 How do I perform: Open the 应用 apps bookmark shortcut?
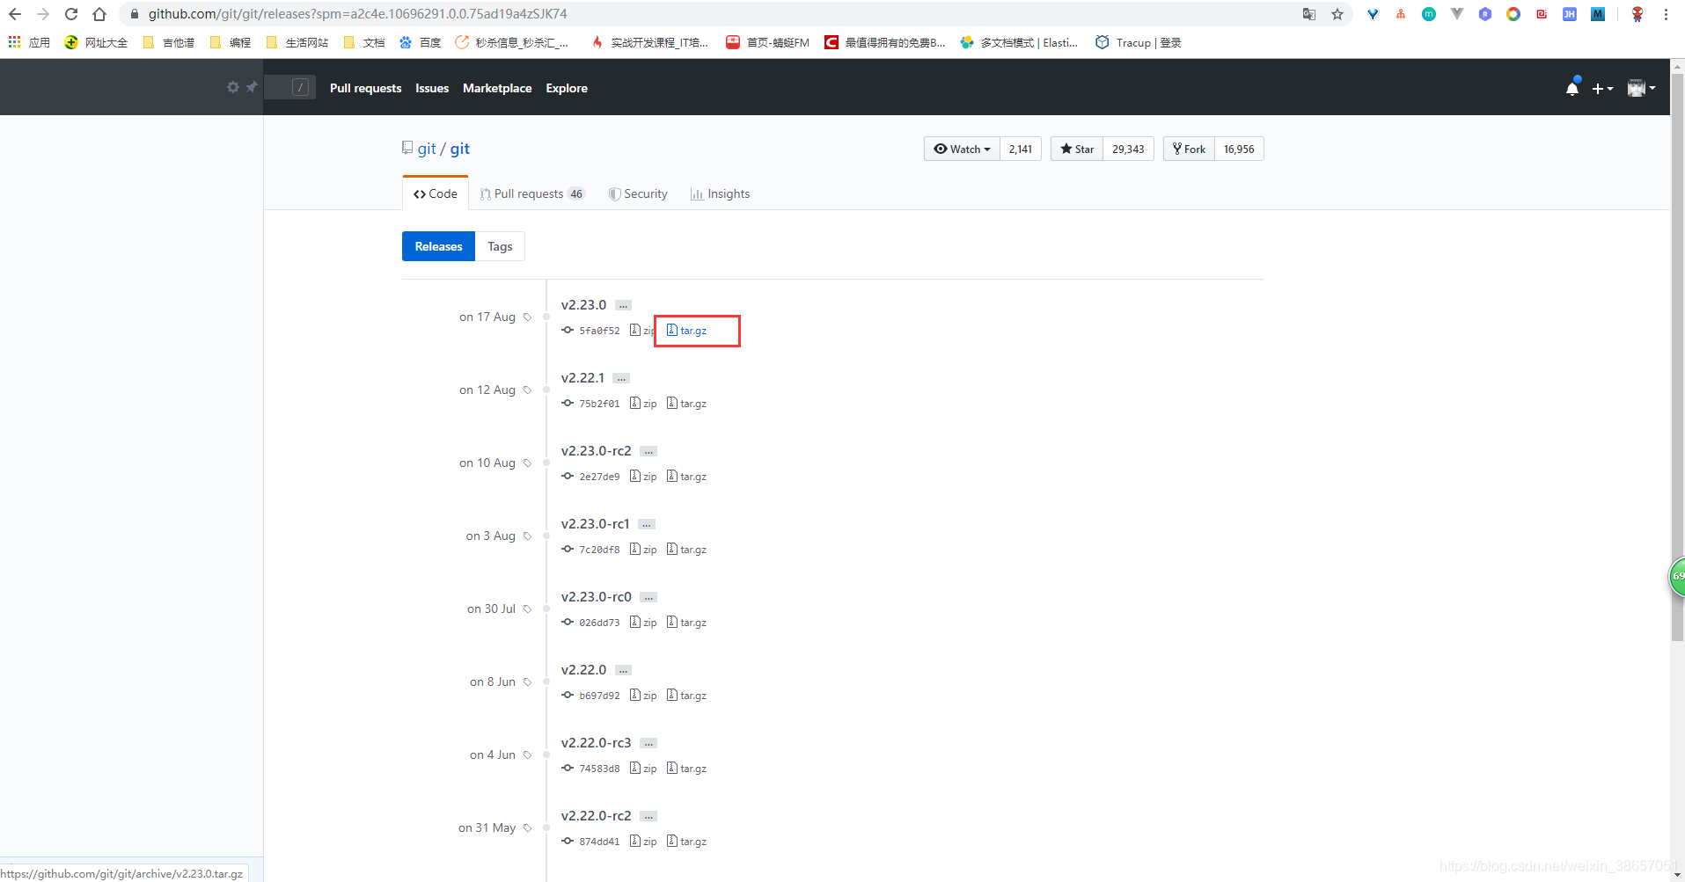coord(29,42)
